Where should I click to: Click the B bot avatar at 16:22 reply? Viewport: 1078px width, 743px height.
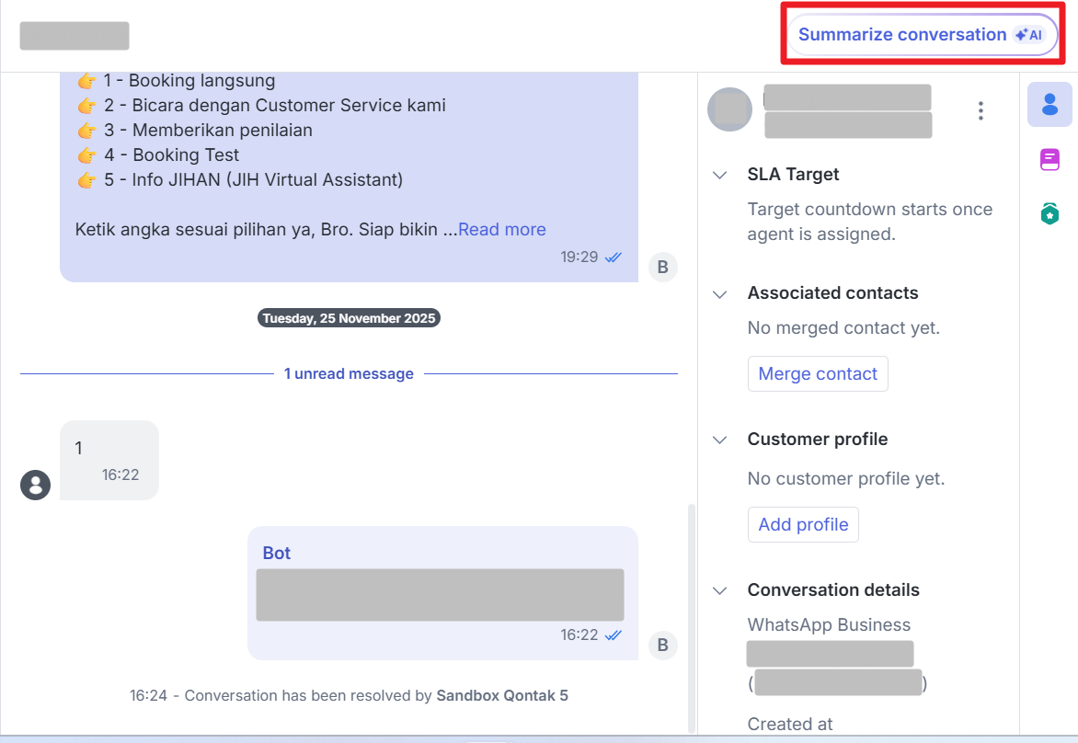(x=662, y=646)
